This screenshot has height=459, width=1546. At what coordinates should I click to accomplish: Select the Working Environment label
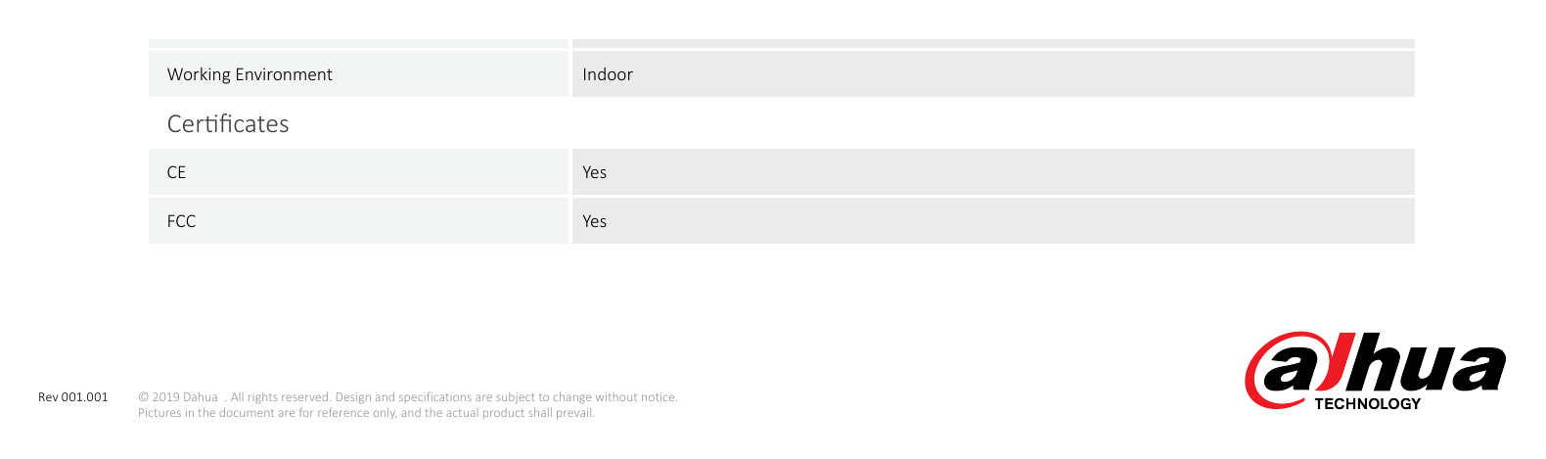pyautogui.click(x=250, y=74)
